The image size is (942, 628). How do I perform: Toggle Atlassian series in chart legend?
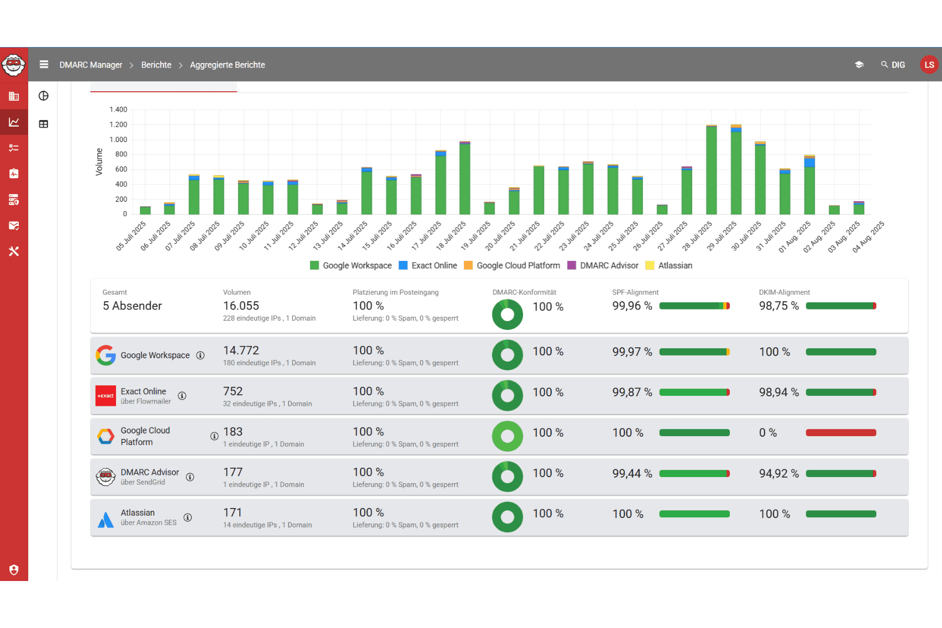click(x=669, y=265)
